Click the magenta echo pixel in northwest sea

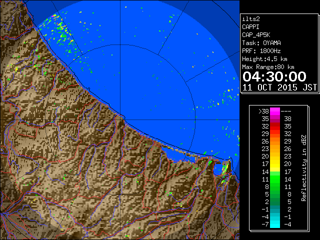point(53,15)
